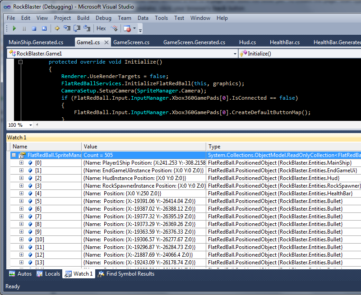Open the RockBlaster.Game1 class dropdown
The width and height of the screenshot is (361, 295).
pos(235,54)
